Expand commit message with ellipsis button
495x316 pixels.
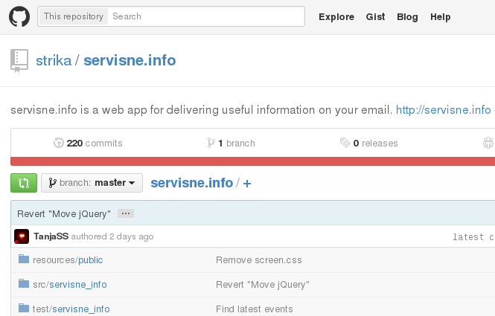pos(126,213)
